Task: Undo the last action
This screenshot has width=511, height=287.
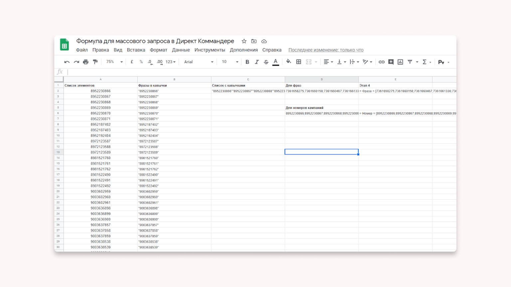Action: coord(67,62)
